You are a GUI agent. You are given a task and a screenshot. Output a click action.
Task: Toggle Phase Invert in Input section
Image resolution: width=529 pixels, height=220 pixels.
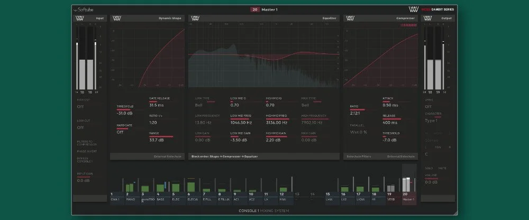pyautogui.click(x=87, y=151)
